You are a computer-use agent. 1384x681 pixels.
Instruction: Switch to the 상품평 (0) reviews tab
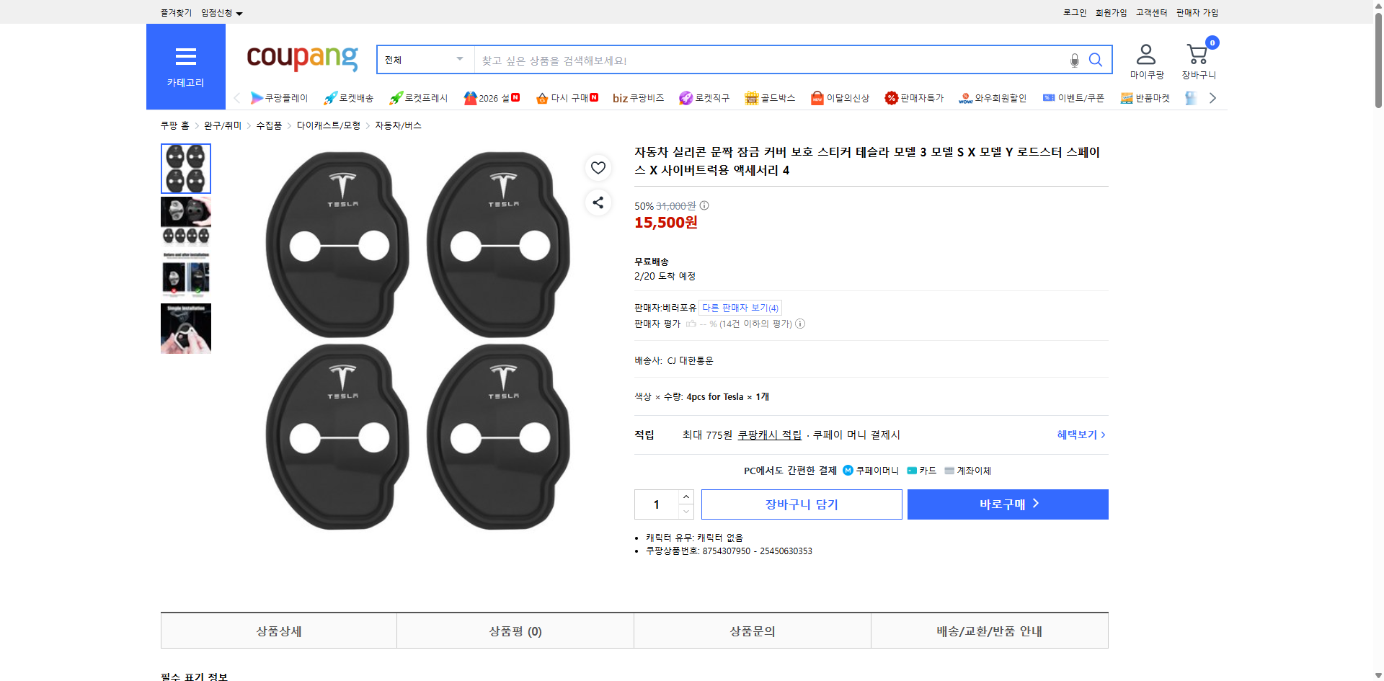(x=515, y=631)
